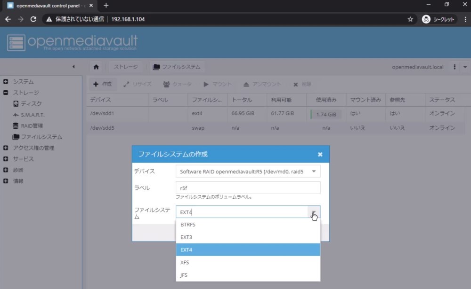
Task: Expand the システム tree node
Action: (6, 82)
